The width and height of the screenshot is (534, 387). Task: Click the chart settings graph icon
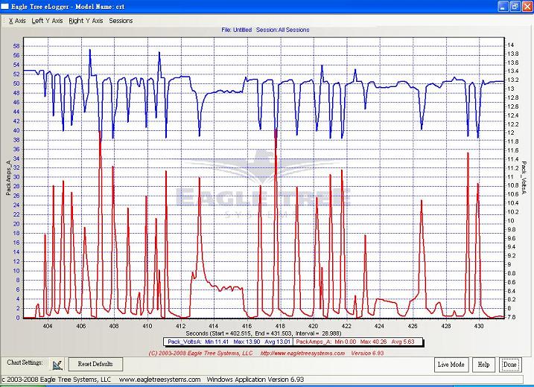pyautogui.click(x=57, y=364)
